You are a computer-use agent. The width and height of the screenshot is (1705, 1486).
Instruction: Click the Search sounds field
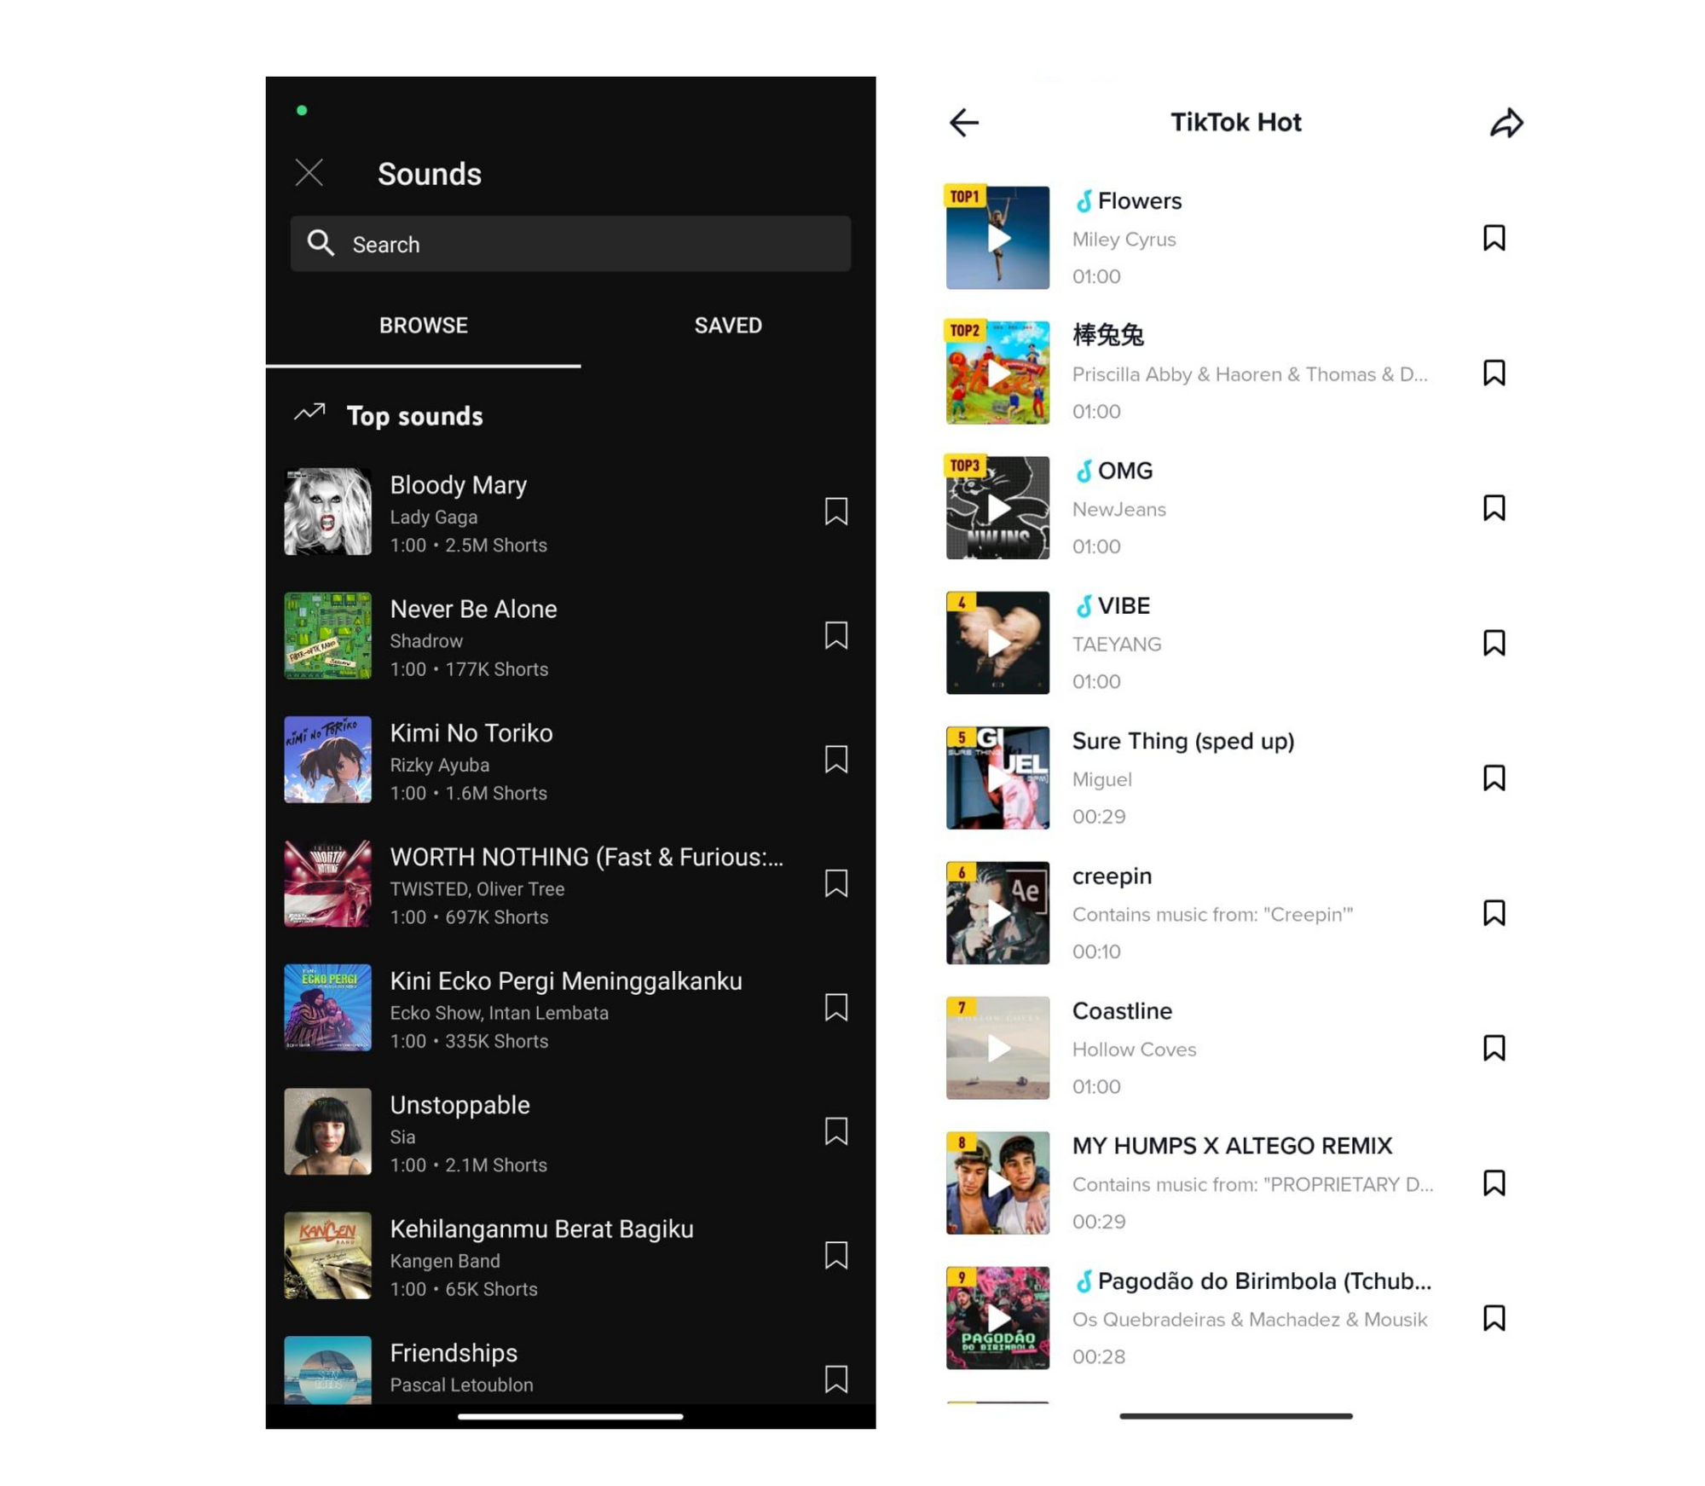point(569,244)
